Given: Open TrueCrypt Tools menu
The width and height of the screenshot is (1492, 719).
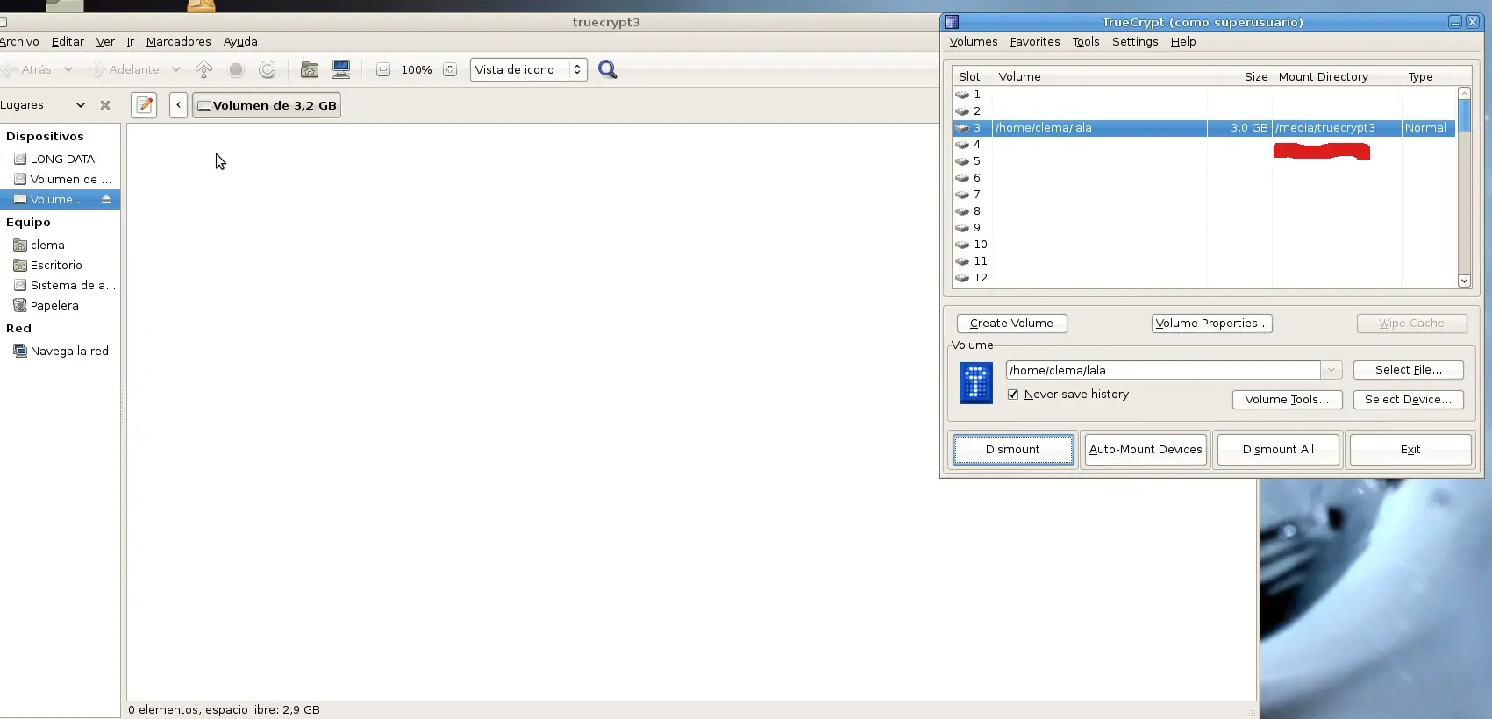Looking at the screenshot, I should click(1086, 41).
